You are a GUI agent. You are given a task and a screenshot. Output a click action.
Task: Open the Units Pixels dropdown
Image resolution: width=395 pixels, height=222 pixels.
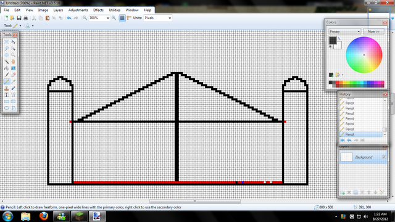click(170, 18)
